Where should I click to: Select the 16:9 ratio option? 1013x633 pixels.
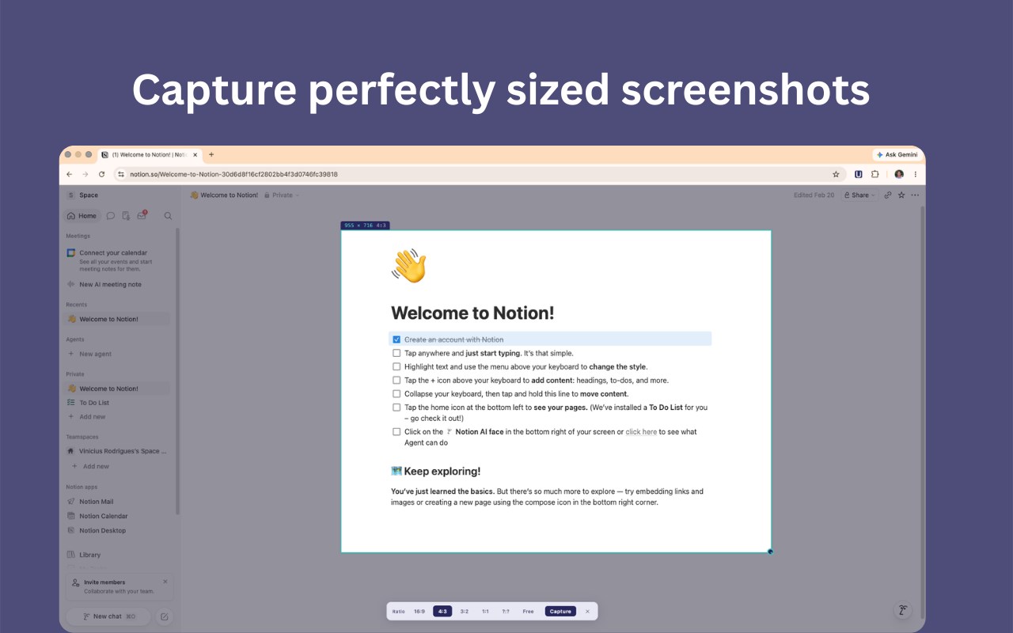click(x=419, y=611)
